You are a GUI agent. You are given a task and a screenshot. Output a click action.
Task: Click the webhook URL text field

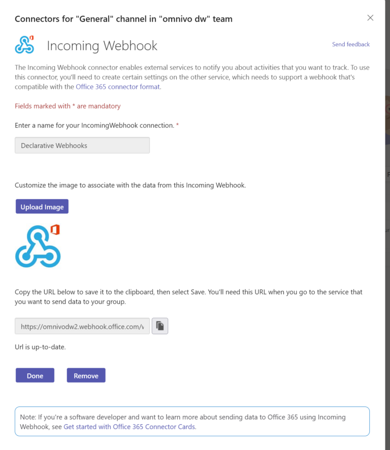pos(82,326)
